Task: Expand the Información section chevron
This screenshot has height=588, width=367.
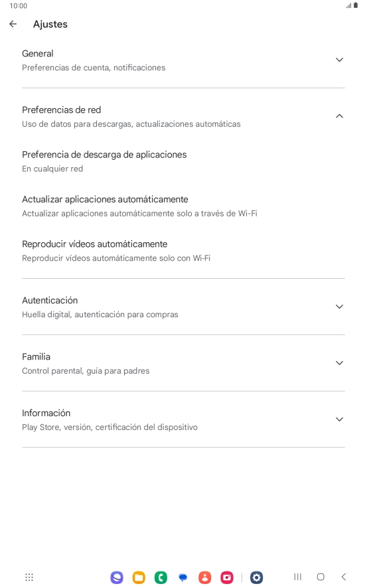Action: 339,419
